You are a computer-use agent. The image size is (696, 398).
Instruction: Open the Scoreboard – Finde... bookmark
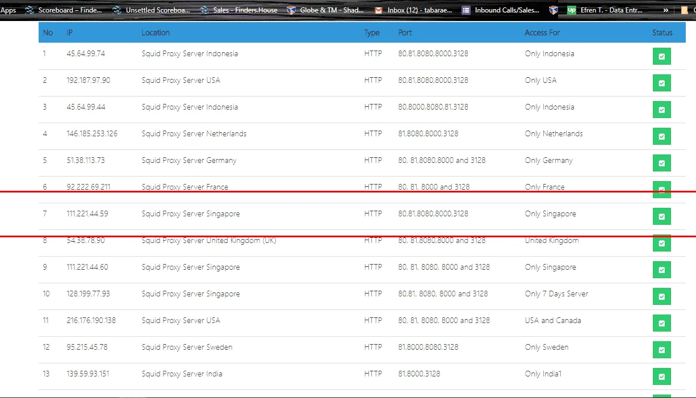[64, 10]
